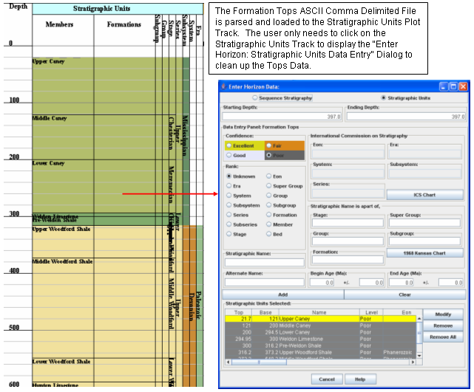This screenshot has width=474, height=392.
Task: Click the Name column header
Action: (x=319, y=312)
